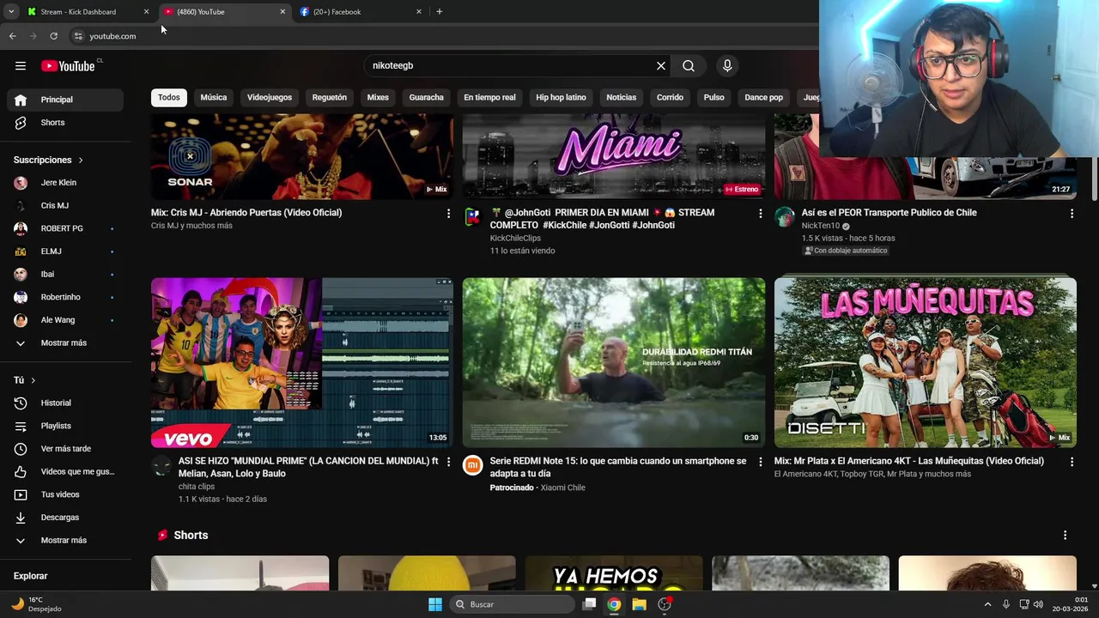The image size is (1099, 618).
Task: Open Descargas in the sidebar
Action: pyautogui.click(x=65, y=518)
